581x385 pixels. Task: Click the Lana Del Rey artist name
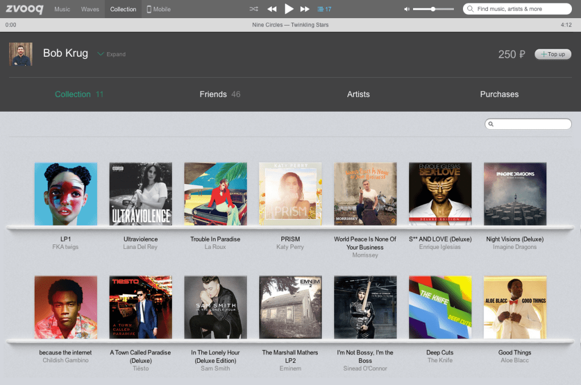[141, 247]
